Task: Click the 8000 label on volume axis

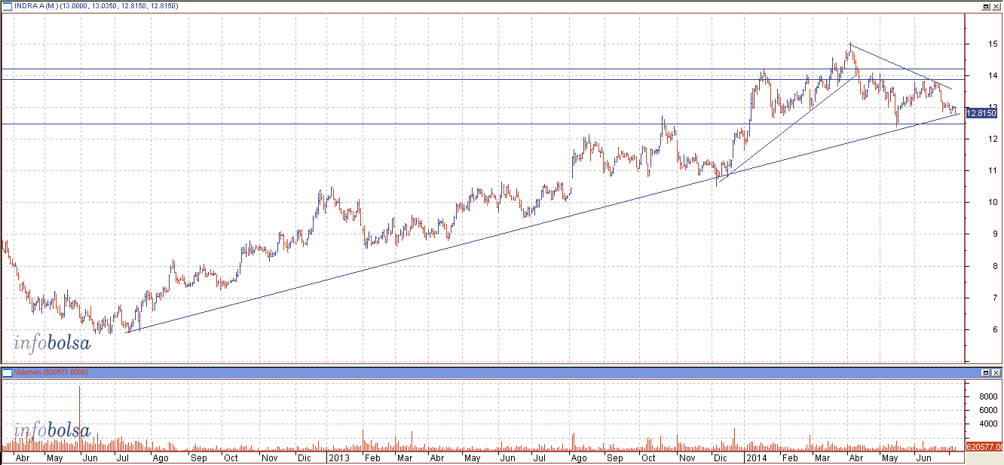Action: point(980,396)
